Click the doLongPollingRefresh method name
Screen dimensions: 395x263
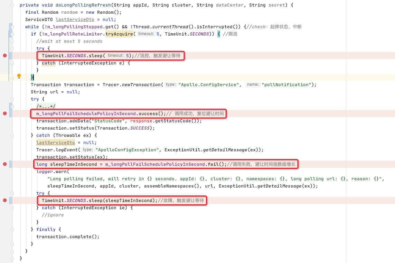(x=83, y=5)
